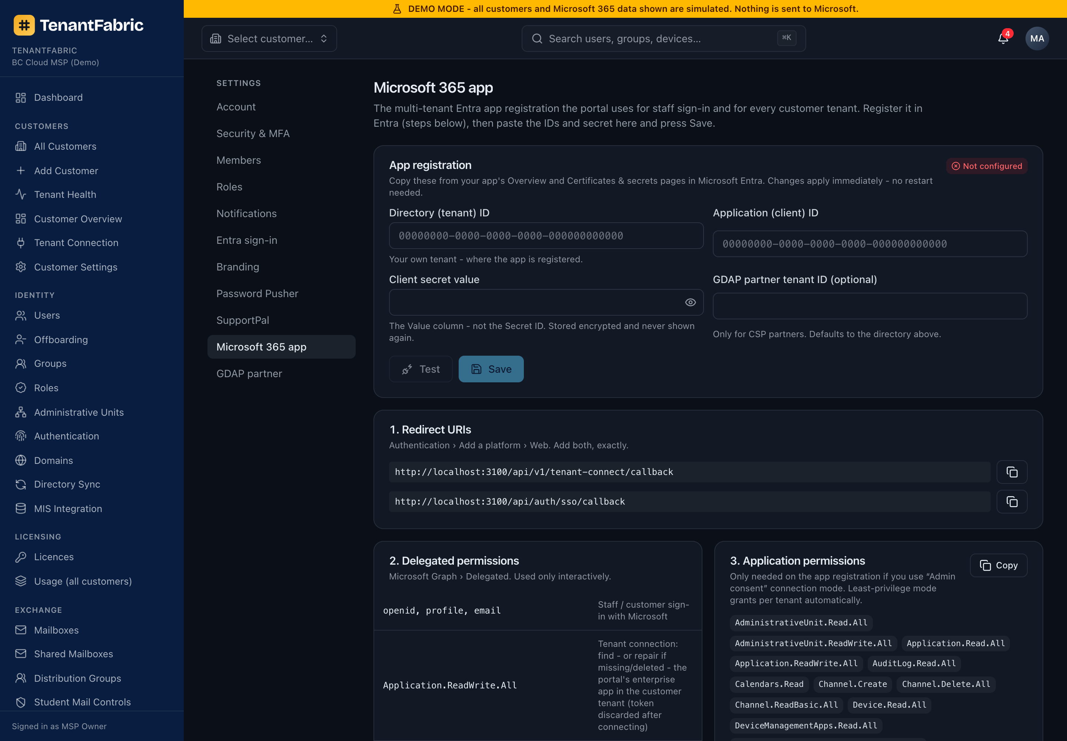Click the Directory Sync refresh icon
Image resolution: width=1067 pixels, height=741 pixels.
tap(21, 484)
